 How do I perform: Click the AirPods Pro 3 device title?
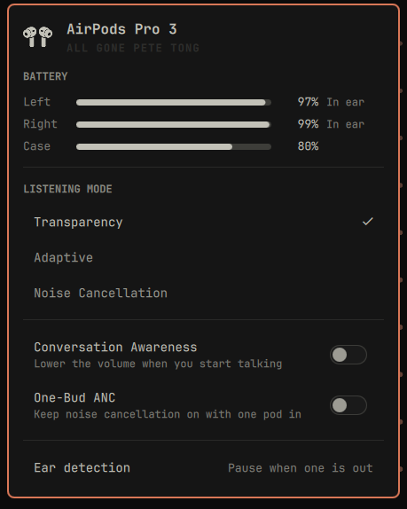click(121, 29)
